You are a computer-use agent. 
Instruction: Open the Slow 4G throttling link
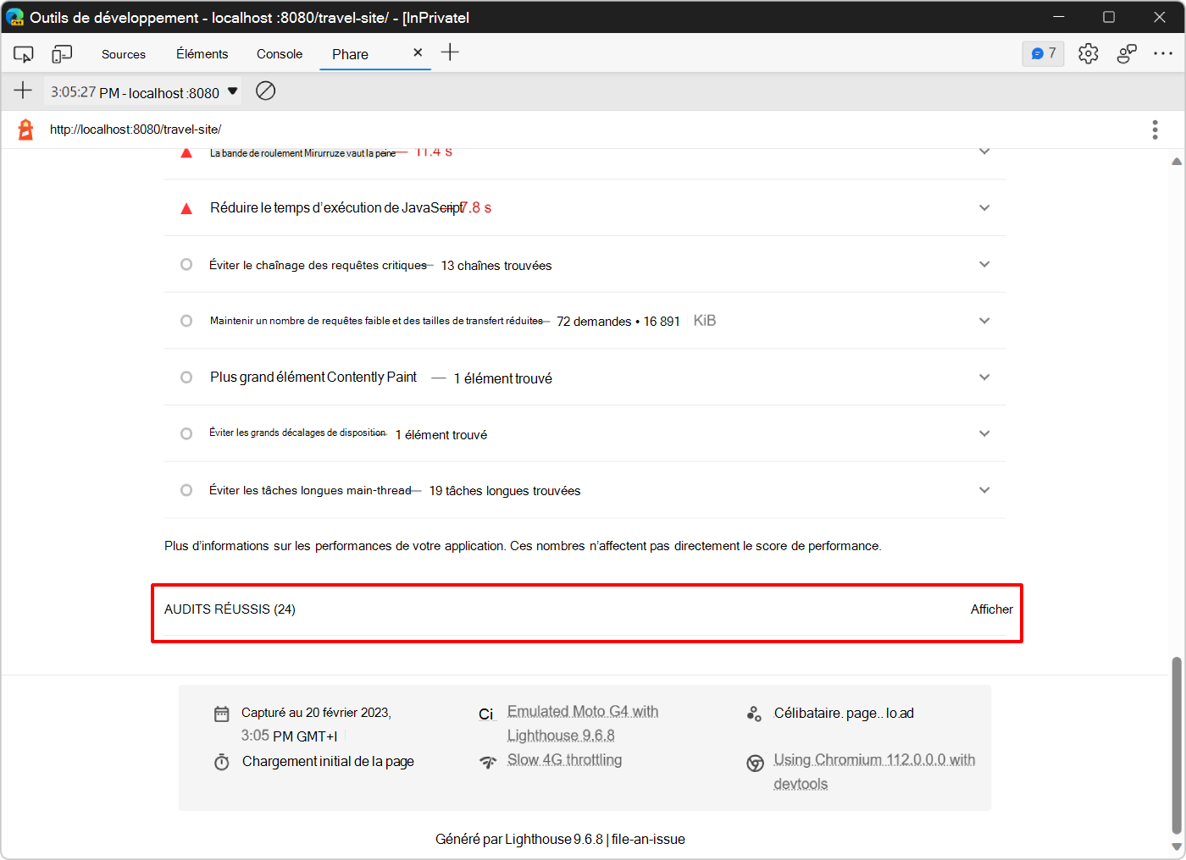pos(564,760)
